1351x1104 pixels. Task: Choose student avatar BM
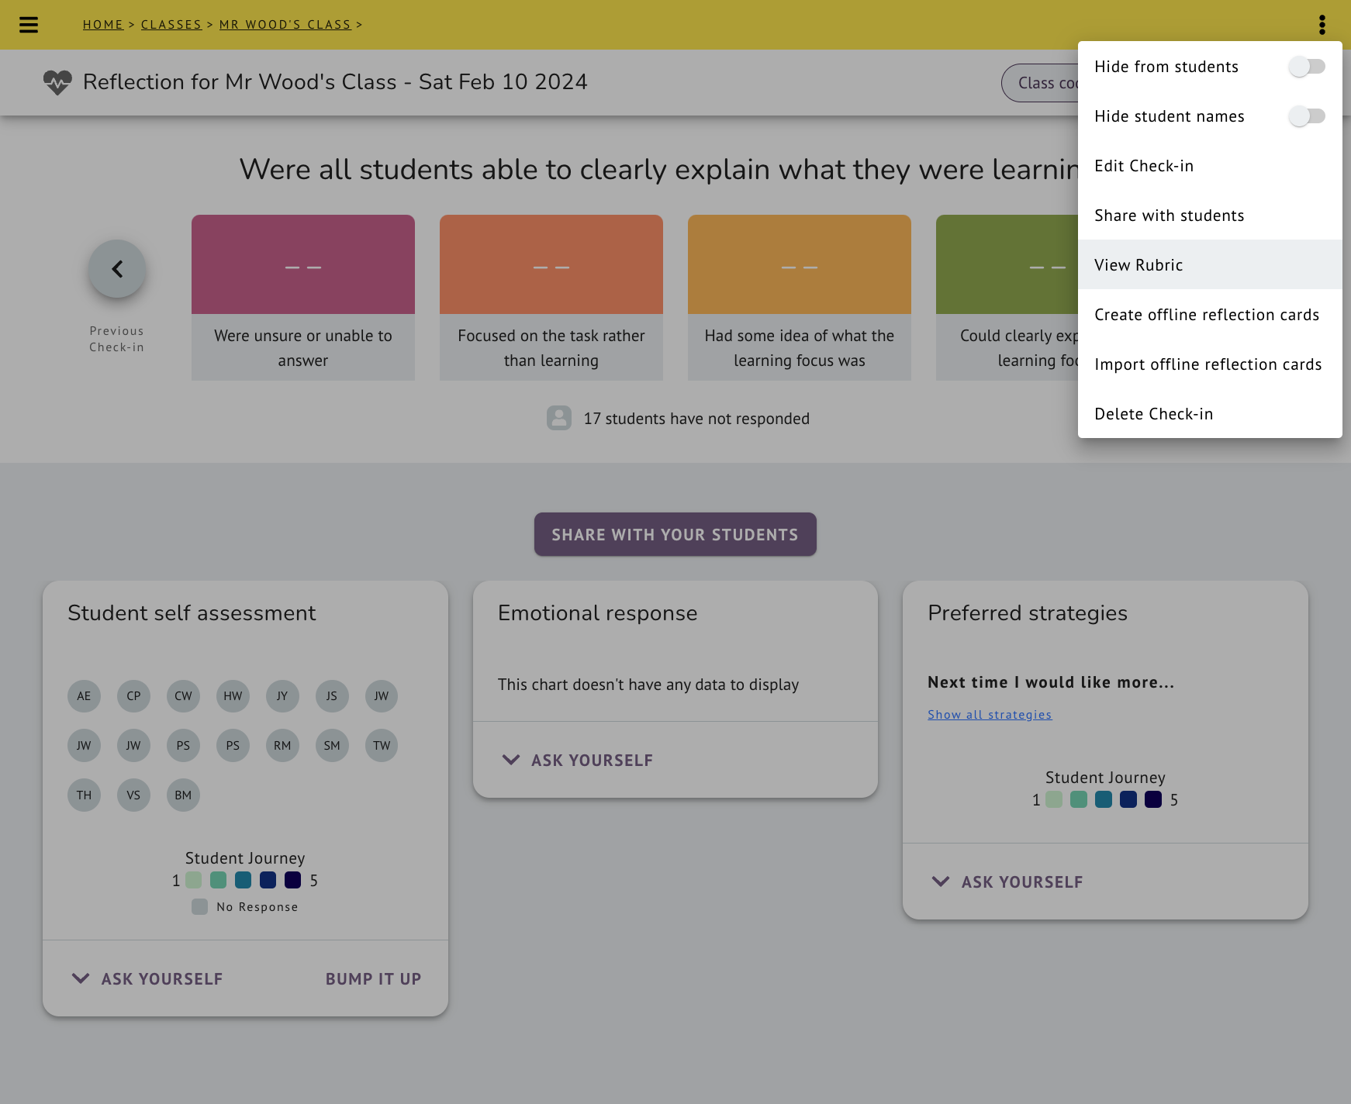click(183, 795)
